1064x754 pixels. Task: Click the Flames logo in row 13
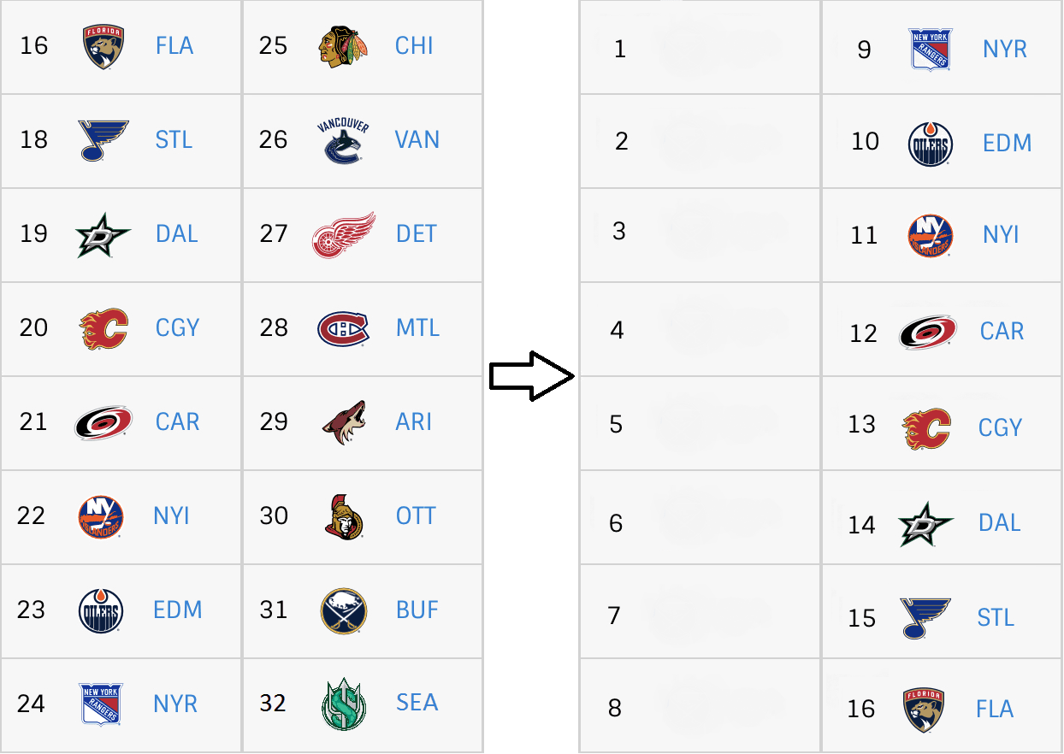[x=926, y=427]
